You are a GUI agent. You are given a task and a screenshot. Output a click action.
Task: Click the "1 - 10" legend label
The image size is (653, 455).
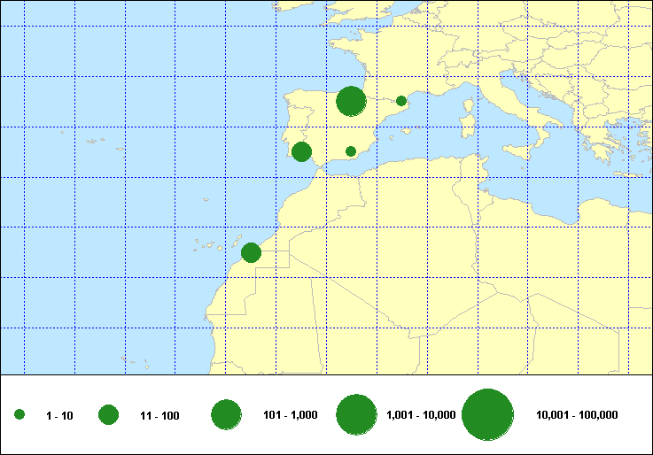pos(59,415)
